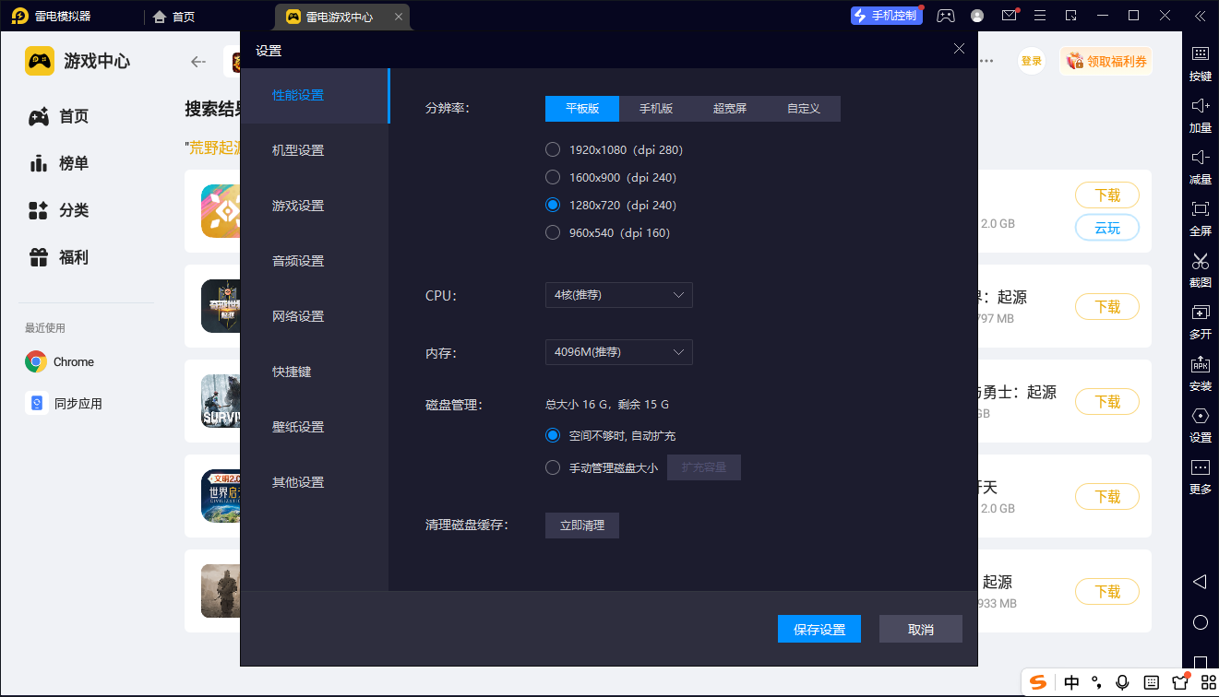
Task: Click the volume up (加量) icon
Action: (1200, 106)
